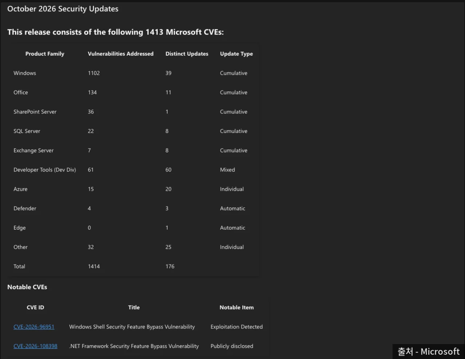The width and height of the screenshot is (465, 359).
Task: Click the "October 2026 Security Updates" heading
Action: click(x=63, y=9)
